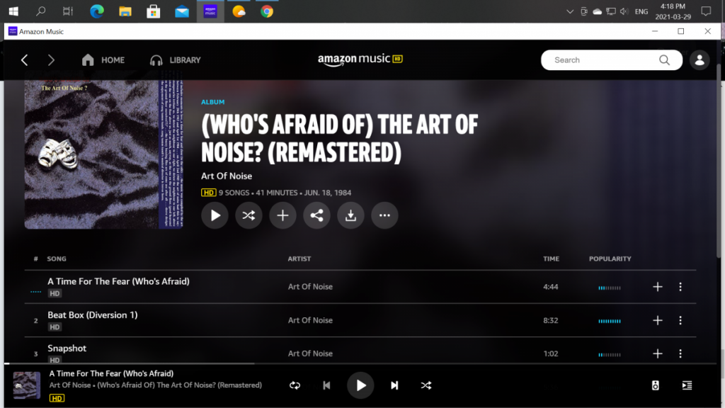Open Microsoft Edge from taskbar
This screenshot has width=725, height=408.
[x=96, y=11]
